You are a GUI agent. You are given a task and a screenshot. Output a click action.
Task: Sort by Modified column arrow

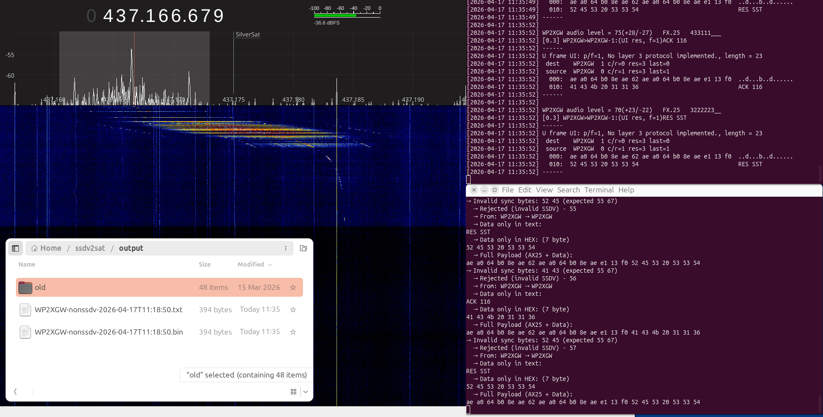[270, 265]
